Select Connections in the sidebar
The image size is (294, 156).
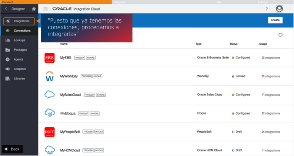tap(19, 31)
